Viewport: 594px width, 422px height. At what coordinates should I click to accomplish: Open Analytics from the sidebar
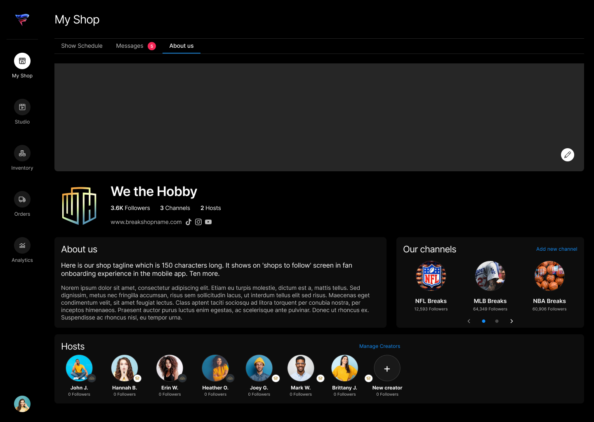coord(22,246)
